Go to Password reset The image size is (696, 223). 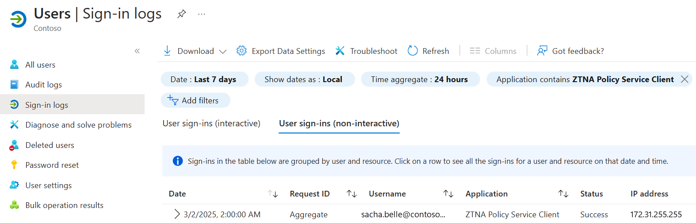(x=52, y=165)
